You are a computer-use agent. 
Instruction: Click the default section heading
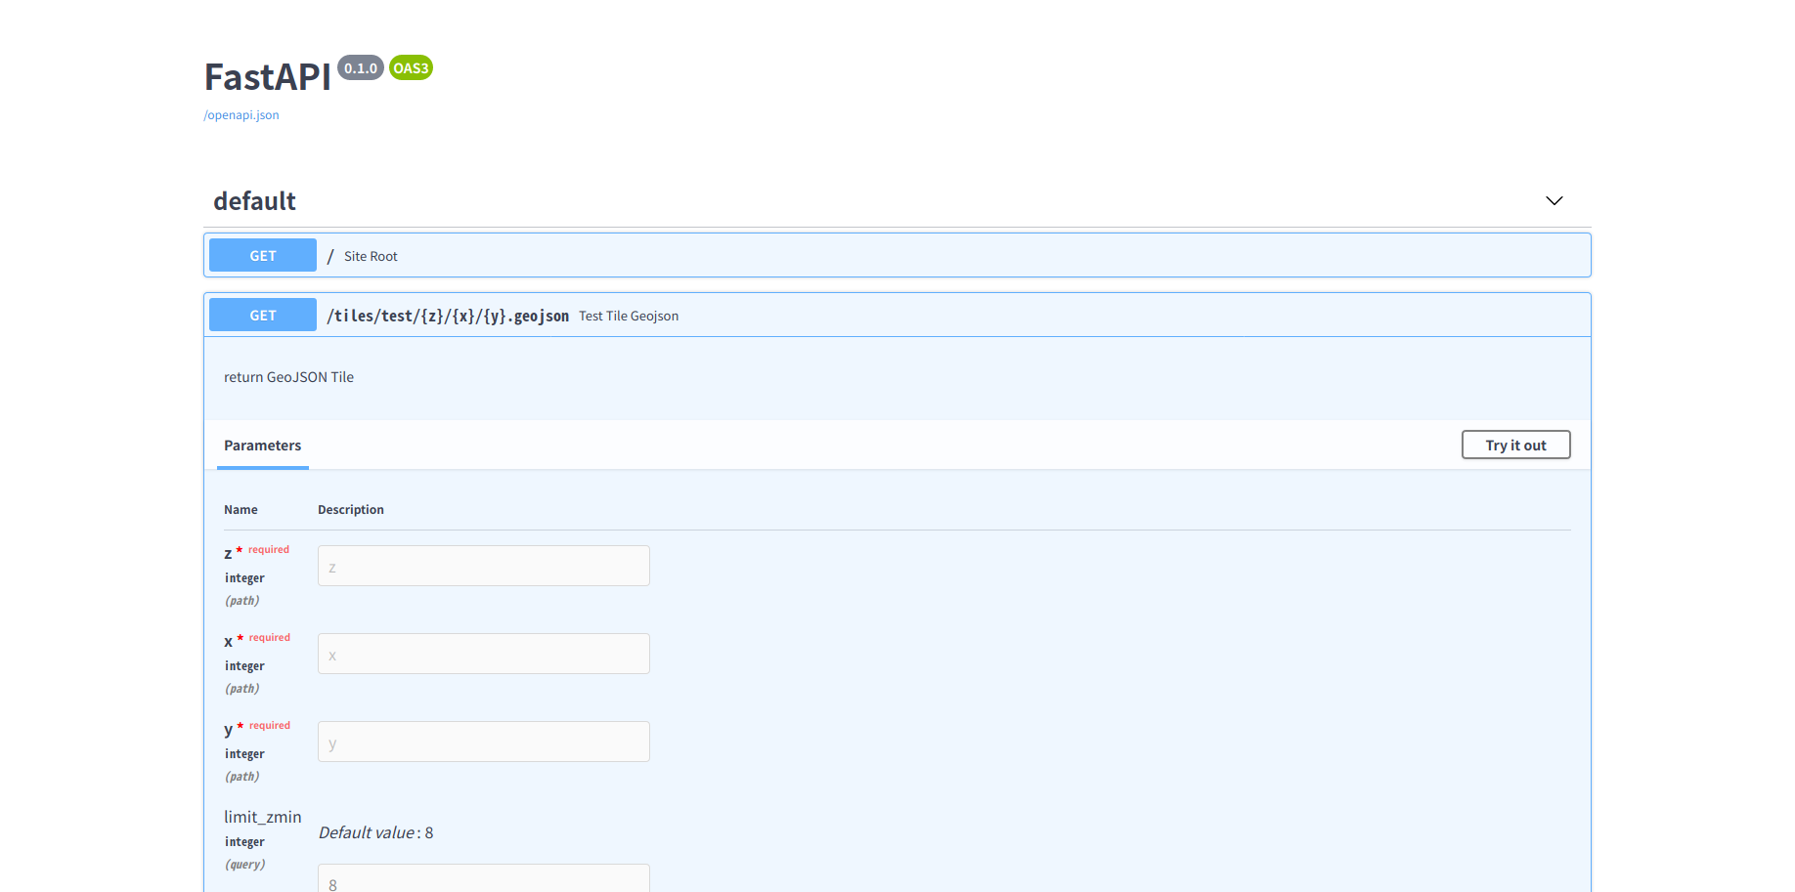pos(254,201)
